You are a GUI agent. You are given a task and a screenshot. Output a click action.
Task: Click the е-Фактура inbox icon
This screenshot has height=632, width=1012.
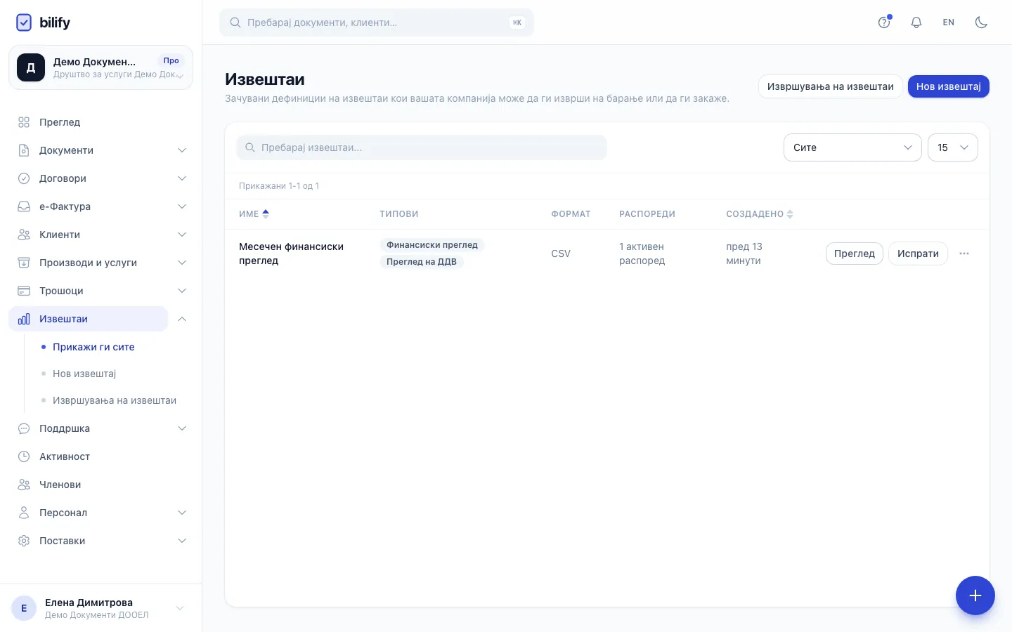(24, 206)
